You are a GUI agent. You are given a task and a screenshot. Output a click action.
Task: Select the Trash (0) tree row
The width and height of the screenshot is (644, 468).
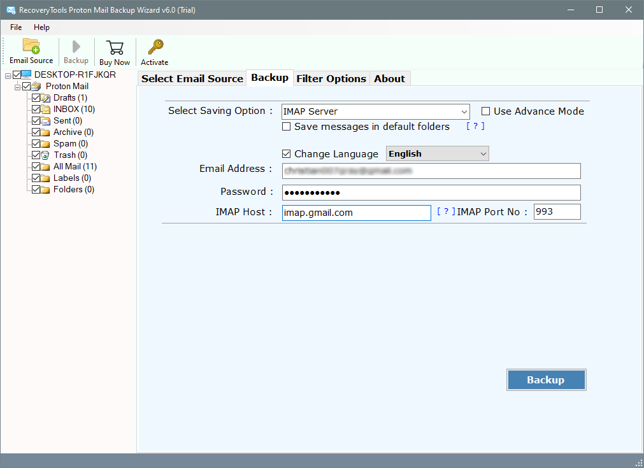point(71,155)
